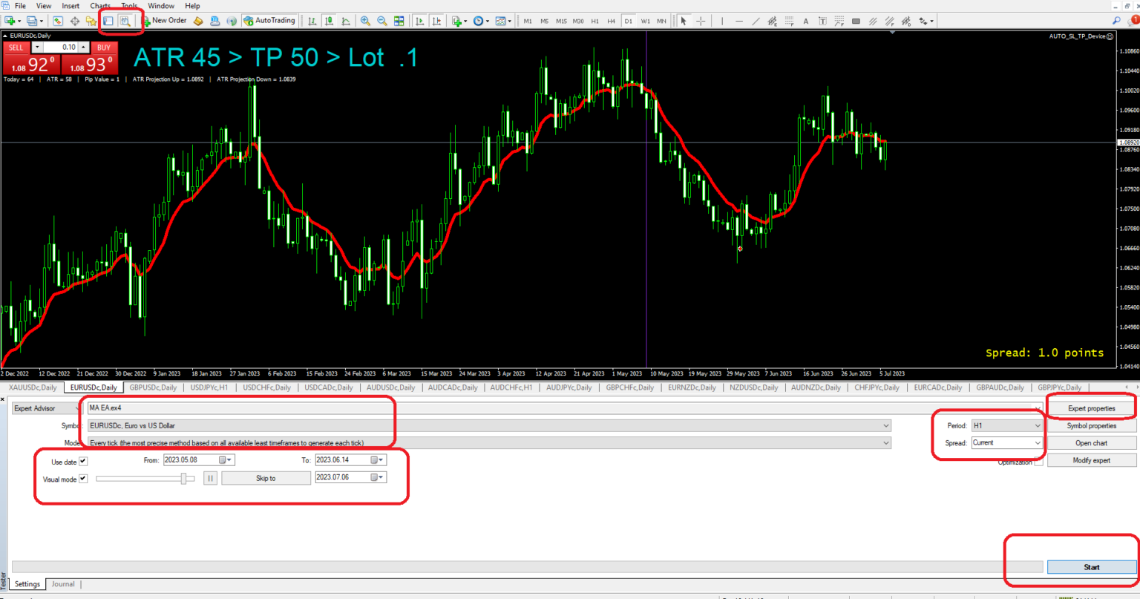
Task: Open the one-click lot size dropdown arrow
Action: pos(38,47)
